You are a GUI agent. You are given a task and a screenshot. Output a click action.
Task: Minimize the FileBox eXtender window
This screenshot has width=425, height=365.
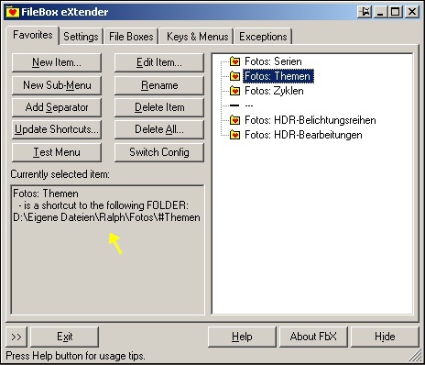pyautogui.click(x=380, y=12)
